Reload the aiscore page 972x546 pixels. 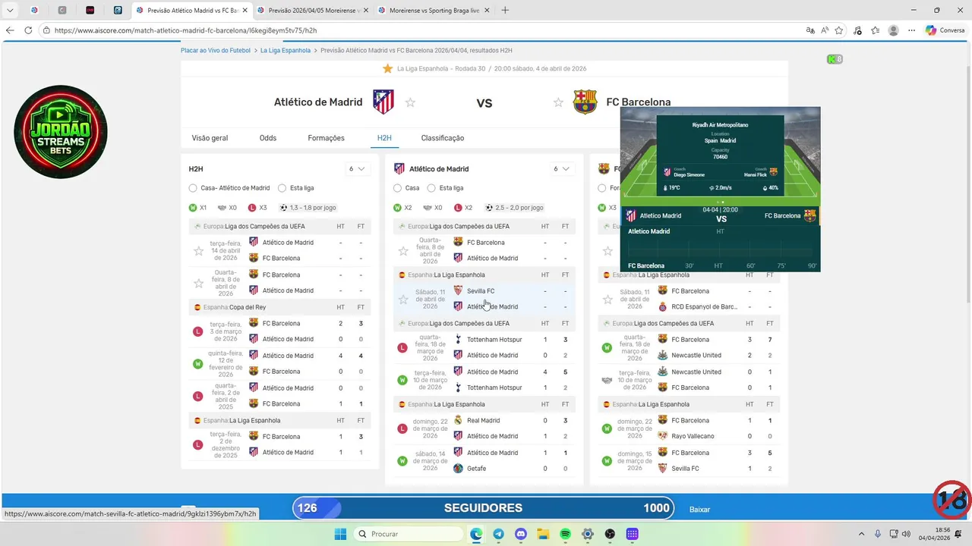[x=28, y=30]
